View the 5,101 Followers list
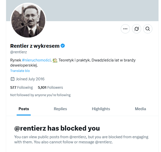 click(x=50, y=87)
